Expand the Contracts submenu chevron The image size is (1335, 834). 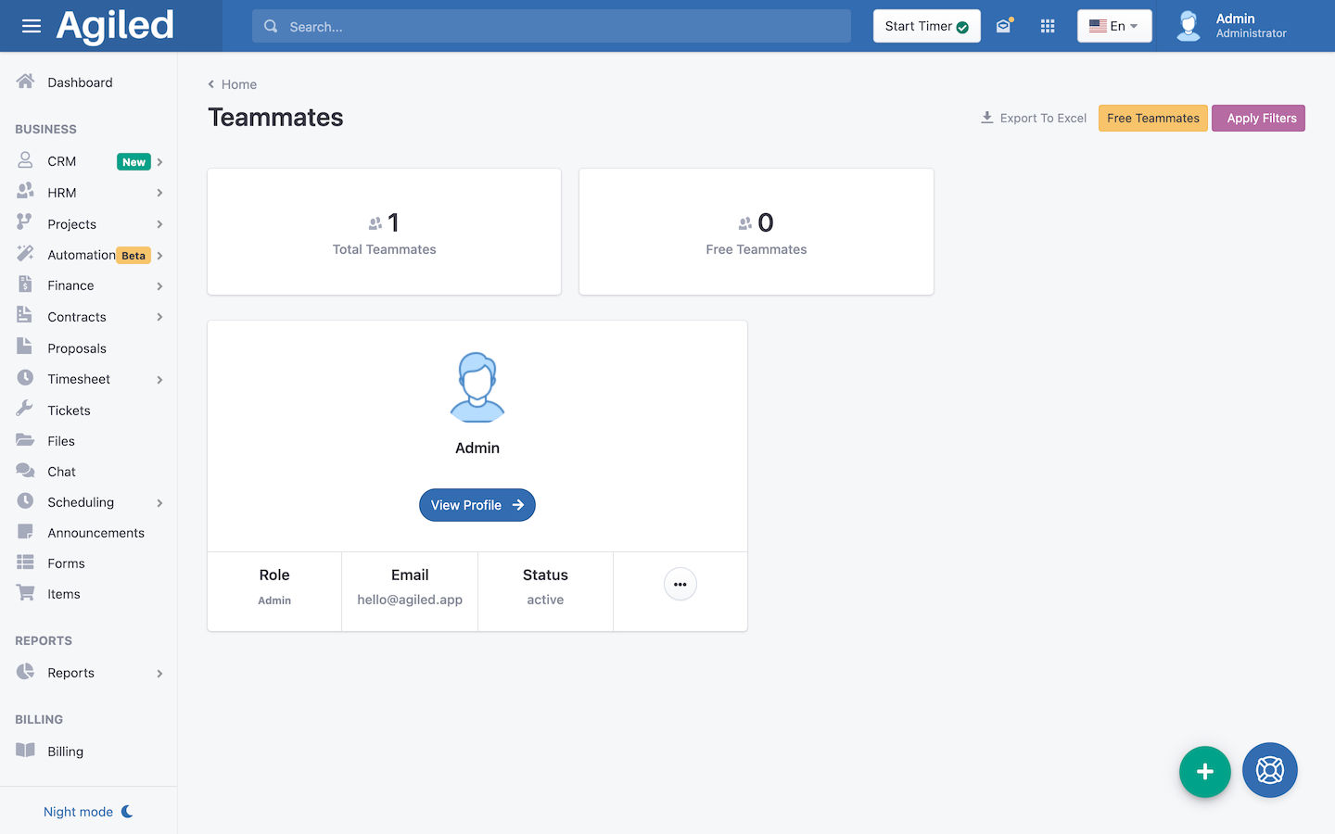pyautogui.click(x=159, y=317)
